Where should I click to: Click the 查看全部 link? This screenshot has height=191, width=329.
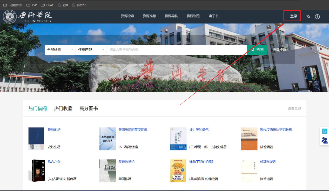294,108
